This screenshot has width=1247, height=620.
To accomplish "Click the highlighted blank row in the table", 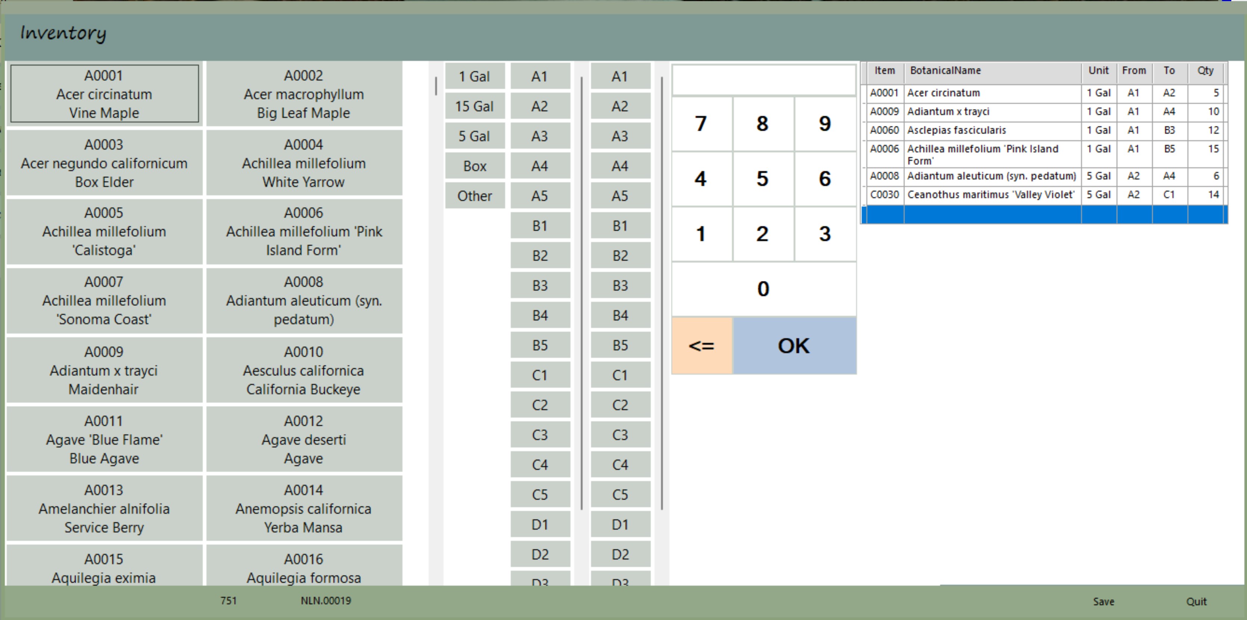I will point(992,214).
